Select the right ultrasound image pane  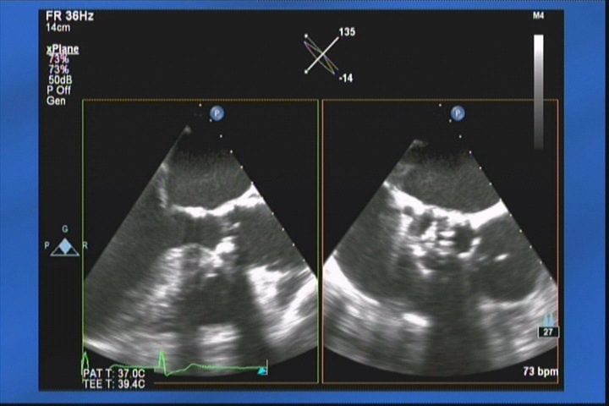(441, 241)
